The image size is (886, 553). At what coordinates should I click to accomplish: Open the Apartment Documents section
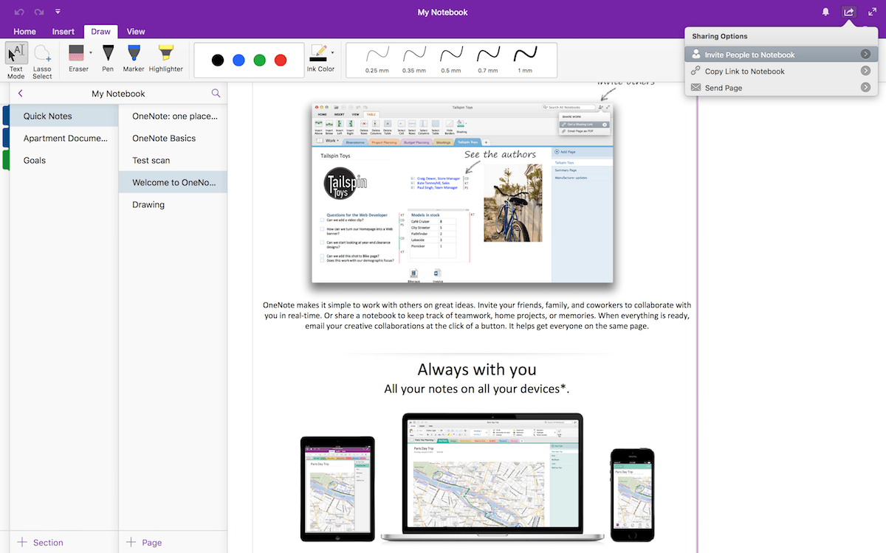63,138
